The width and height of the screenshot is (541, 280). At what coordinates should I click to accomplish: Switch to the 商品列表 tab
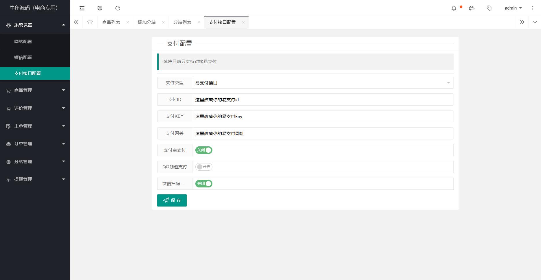pos(111,22)
